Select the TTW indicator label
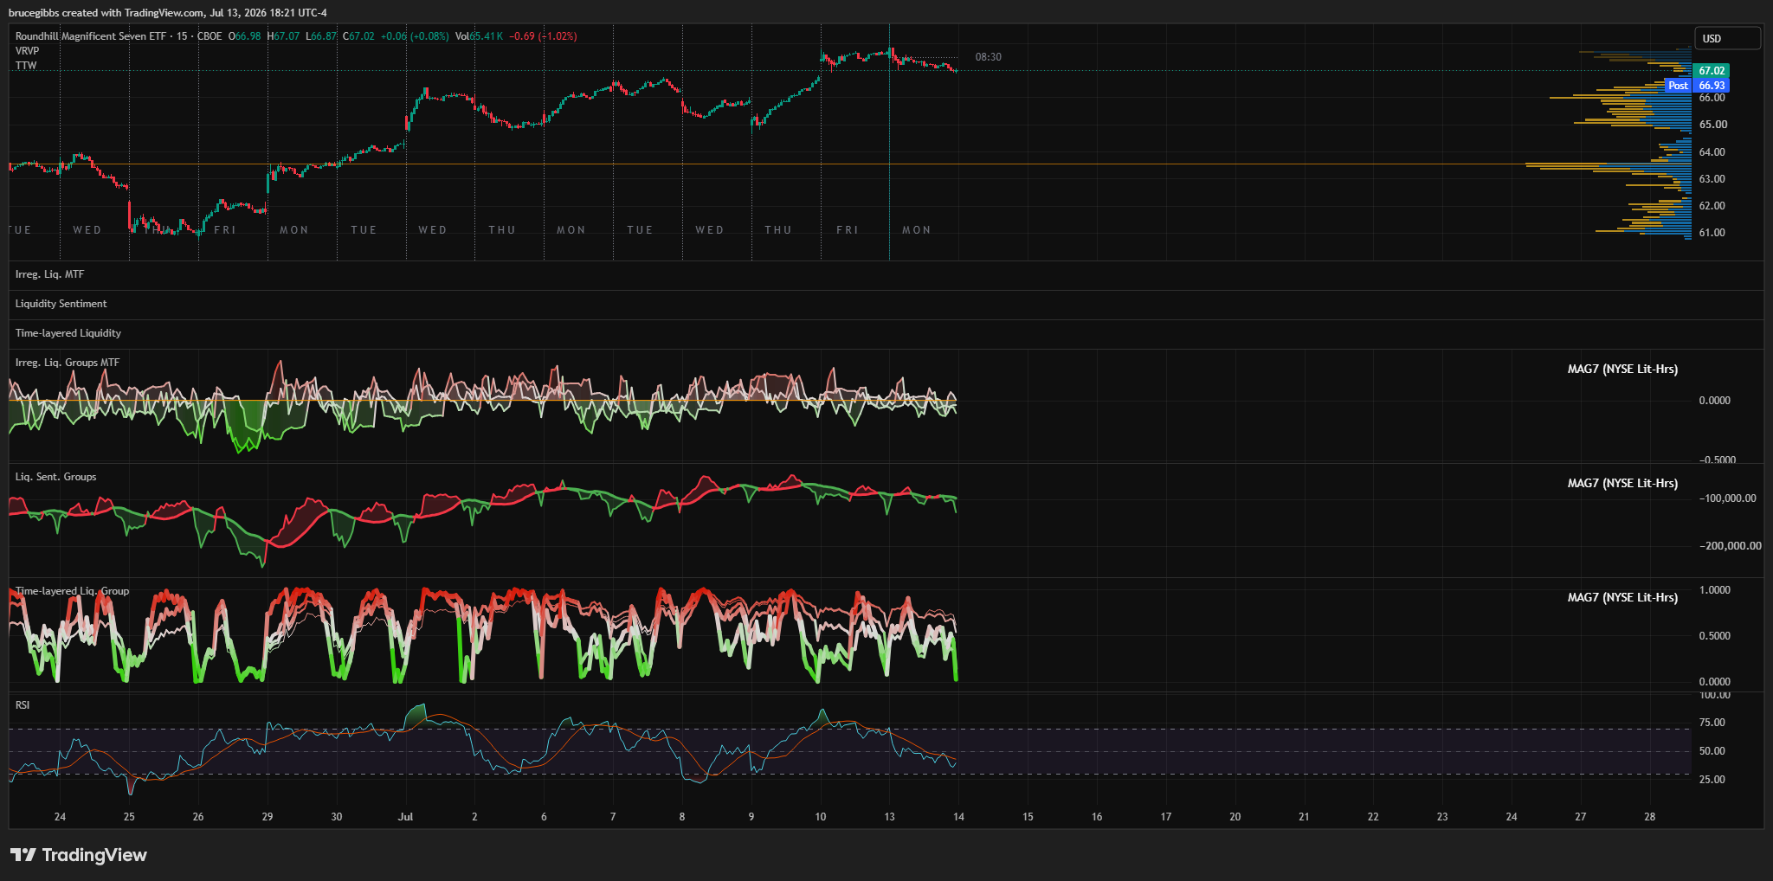1773x881 pixels. [26, 66]
